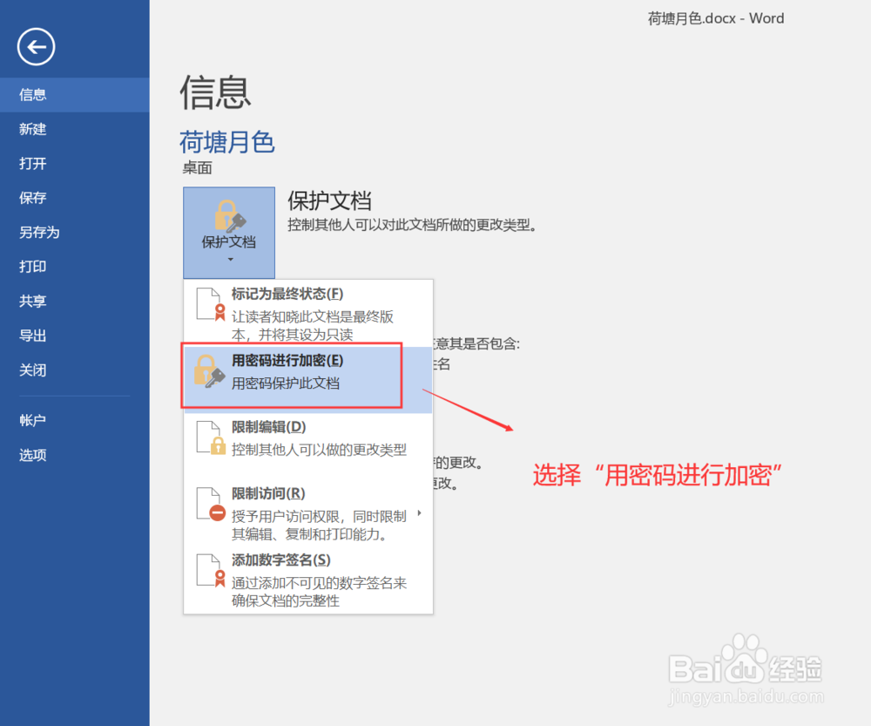Choose 添加数字签名(S) menu entry

pyautogui.click(x=307, y=580)
